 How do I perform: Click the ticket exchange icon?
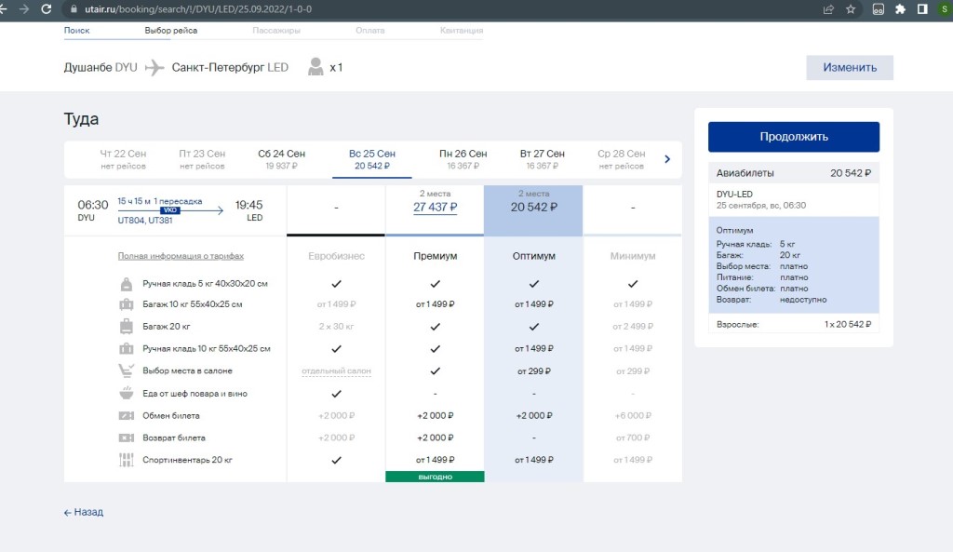coord(126,415)
